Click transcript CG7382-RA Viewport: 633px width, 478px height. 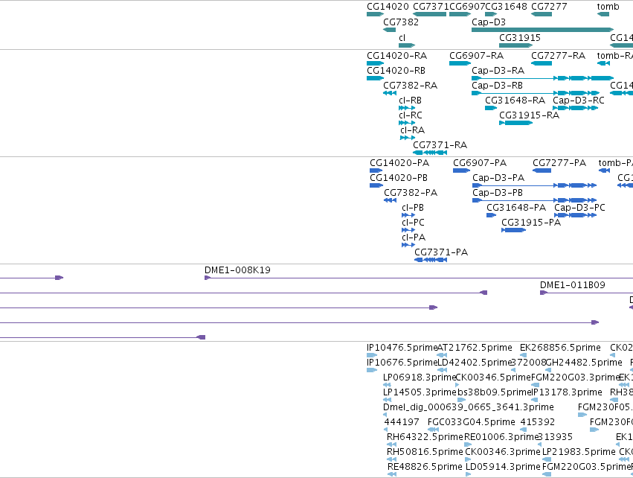410,86
